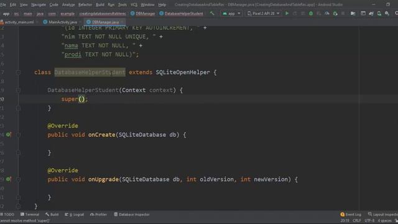Open the Database Inspector tool window
Image resolution: width=398 pixels, height=224 pixels.
[x=132, y=215]
